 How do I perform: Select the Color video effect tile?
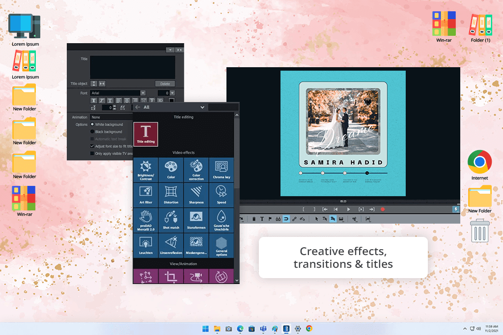pos(171,170)
